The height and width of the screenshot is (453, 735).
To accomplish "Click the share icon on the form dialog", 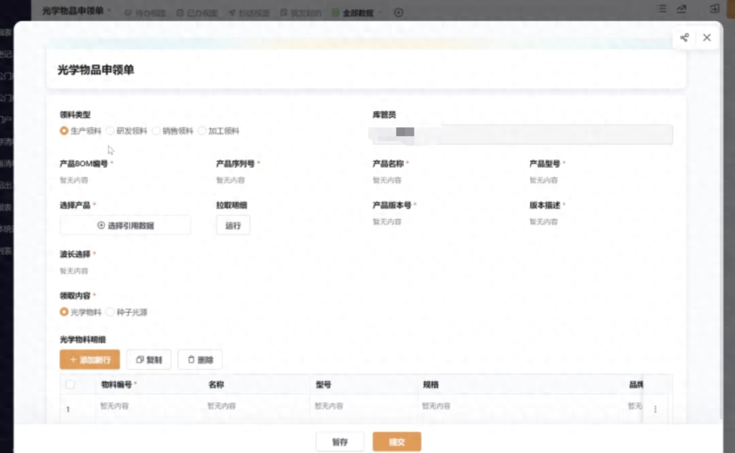I will point(683,38).
